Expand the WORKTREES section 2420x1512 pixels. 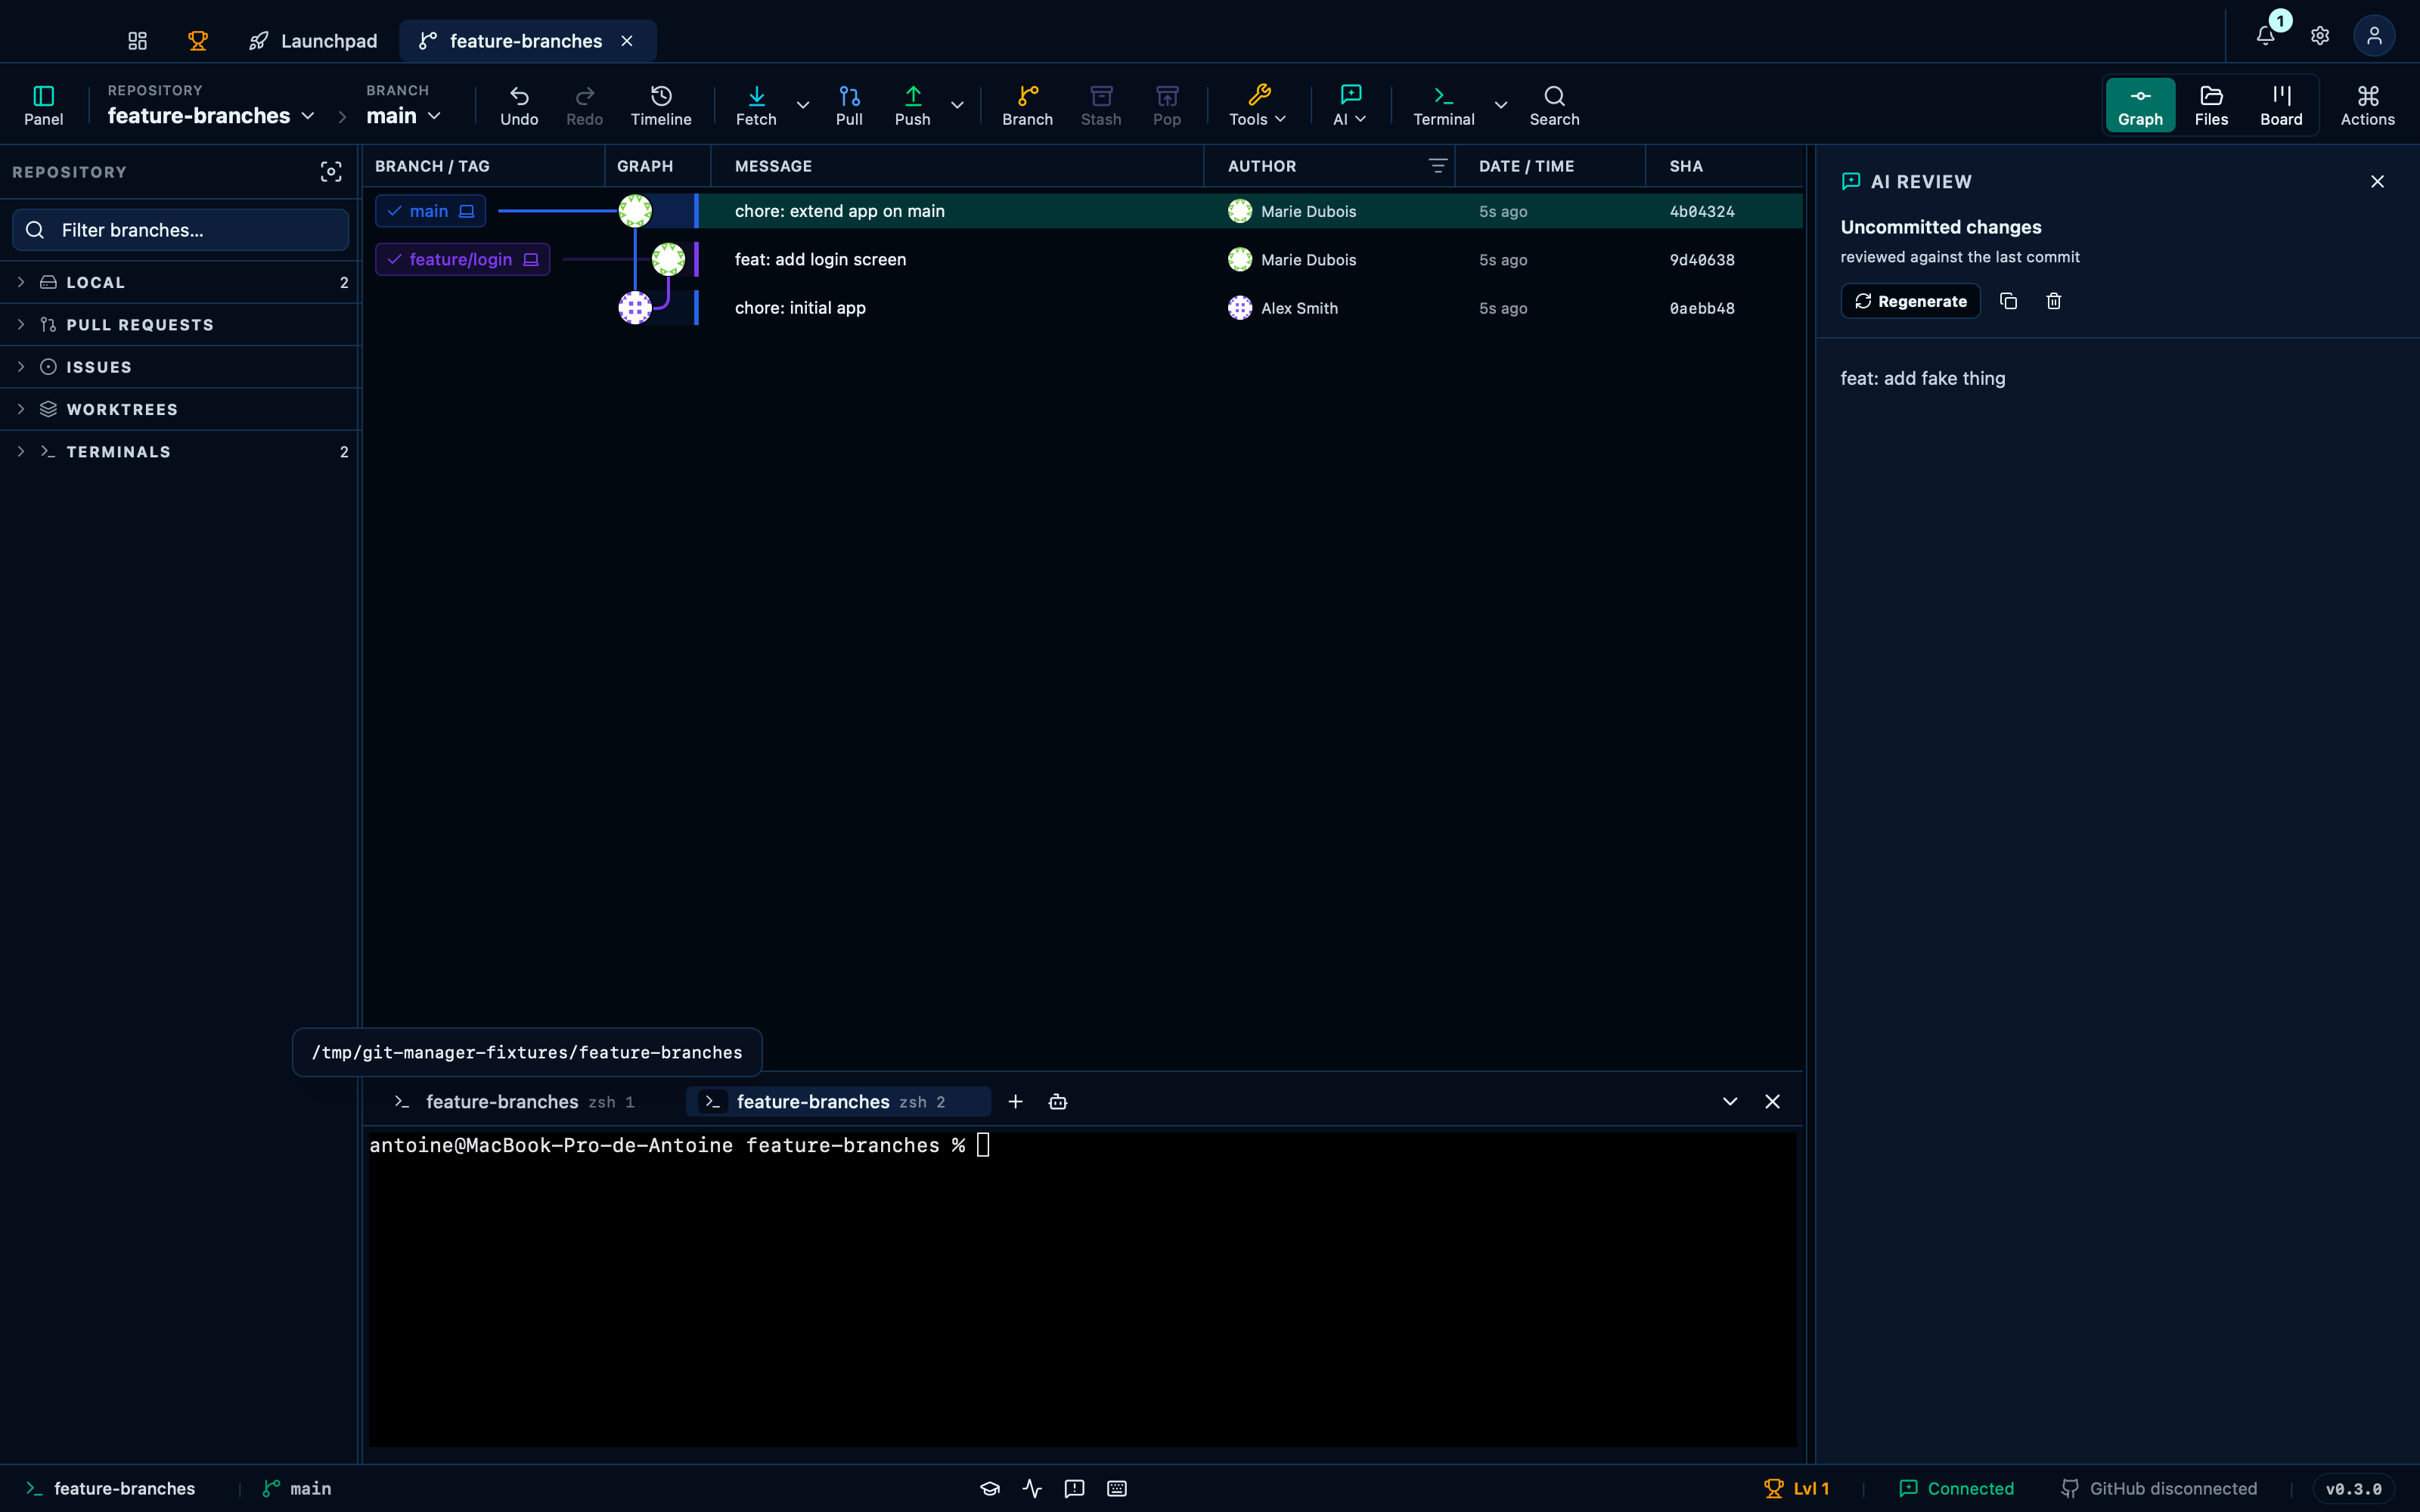point(181,410)
